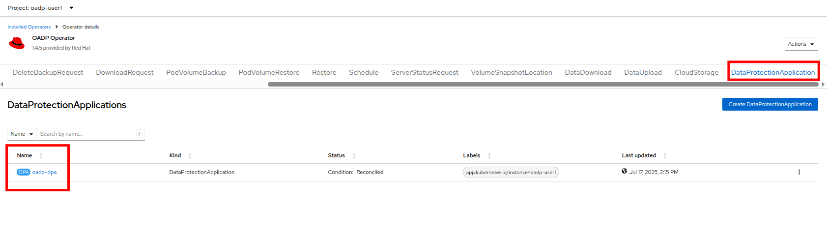
Task: Click the DPA resource badge
Action: point(24,173)
